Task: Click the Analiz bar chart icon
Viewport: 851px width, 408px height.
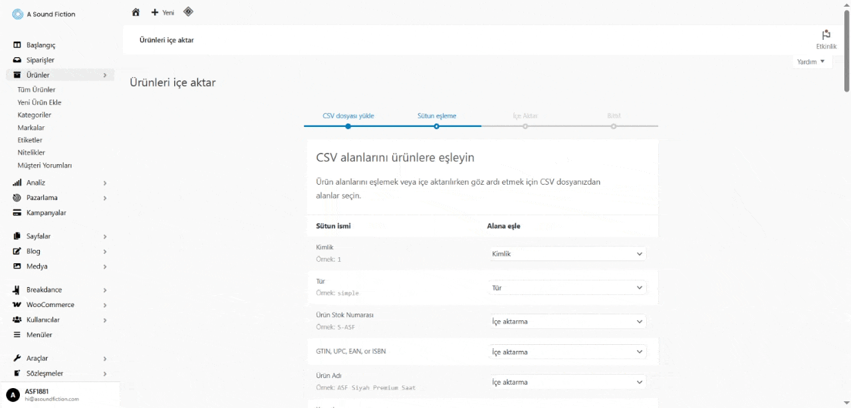Action: 17,183
